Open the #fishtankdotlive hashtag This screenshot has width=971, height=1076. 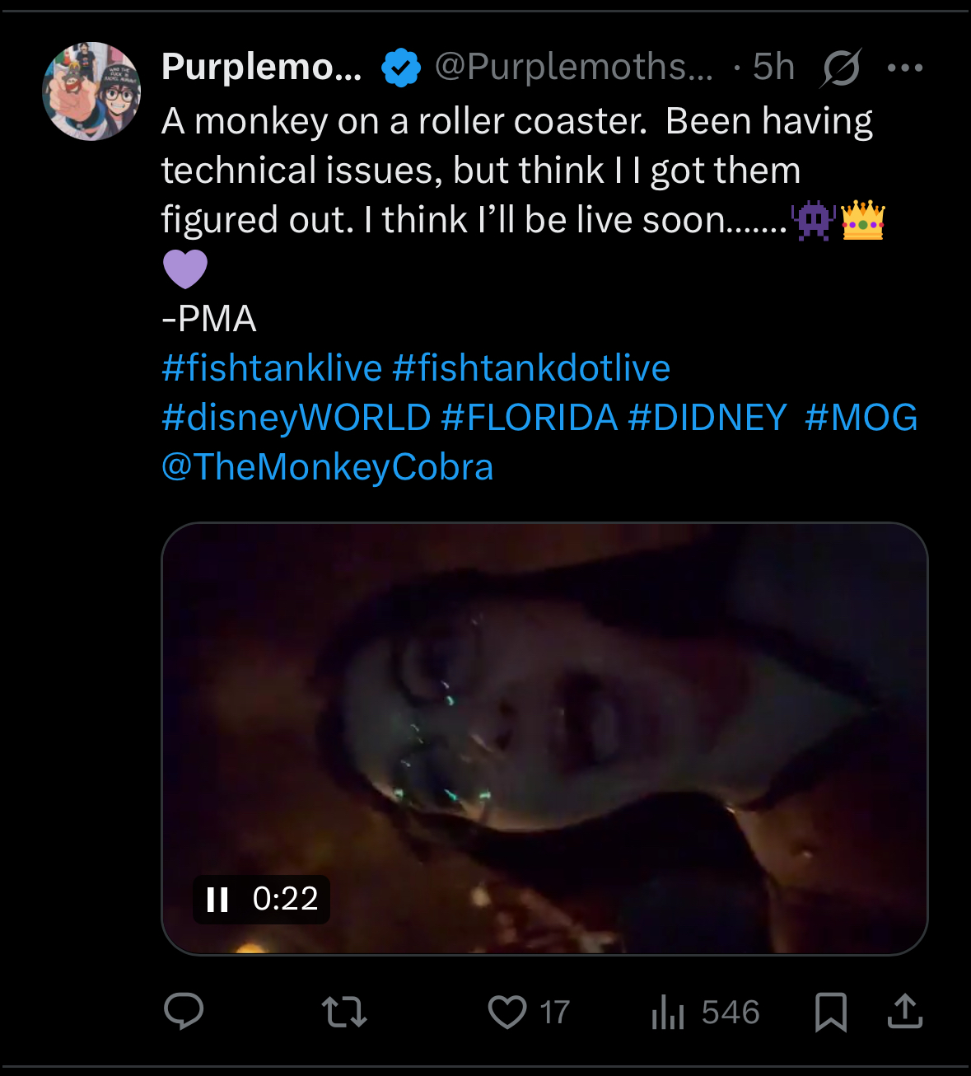pos(531,368)
